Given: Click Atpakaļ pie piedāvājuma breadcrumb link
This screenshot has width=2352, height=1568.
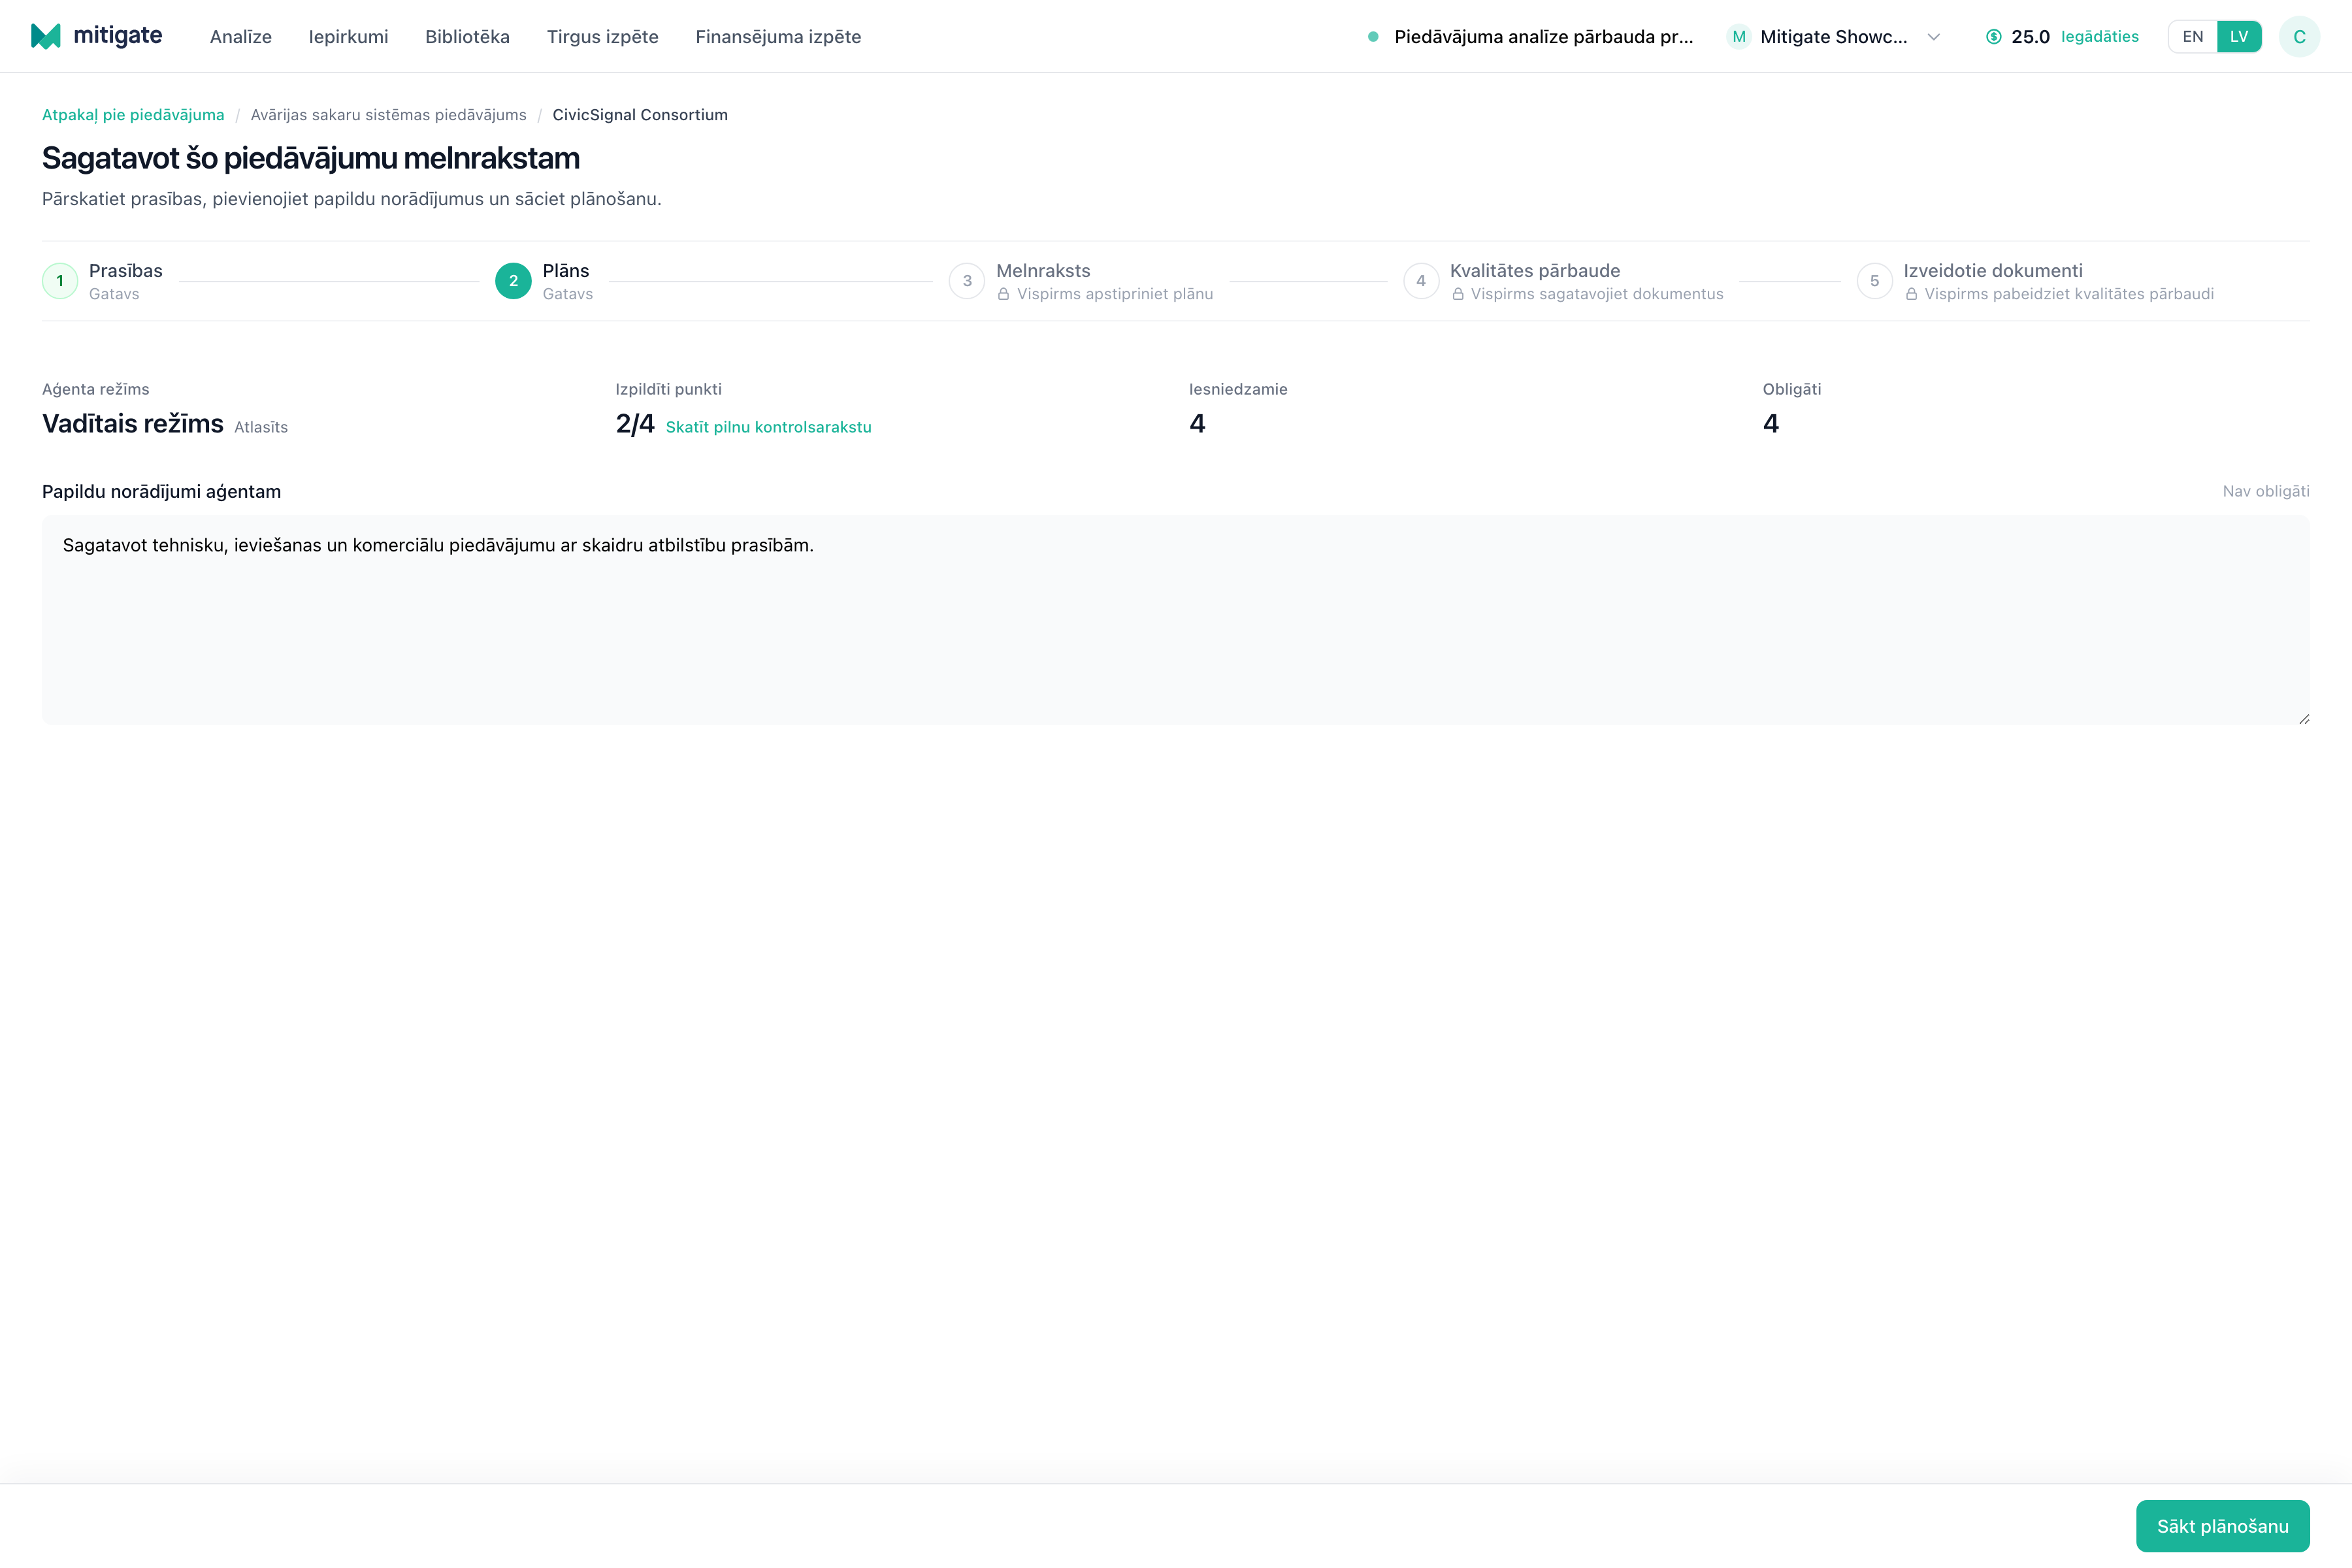Looking at the screenshot, I should tap(133, 115).
